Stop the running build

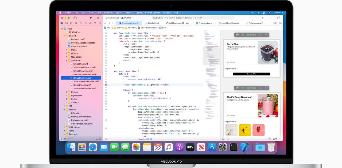tap(98, 18)
